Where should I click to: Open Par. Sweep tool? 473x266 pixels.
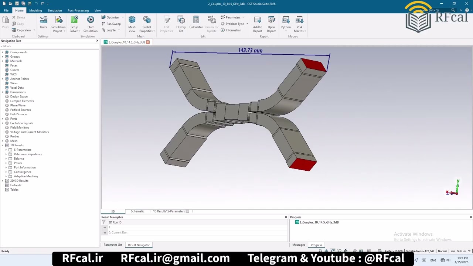pyautogui.click(x=111, y=24)
